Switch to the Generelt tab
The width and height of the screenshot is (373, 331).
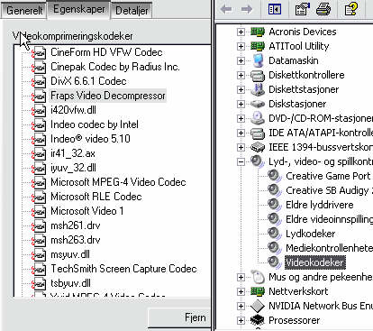24,11
